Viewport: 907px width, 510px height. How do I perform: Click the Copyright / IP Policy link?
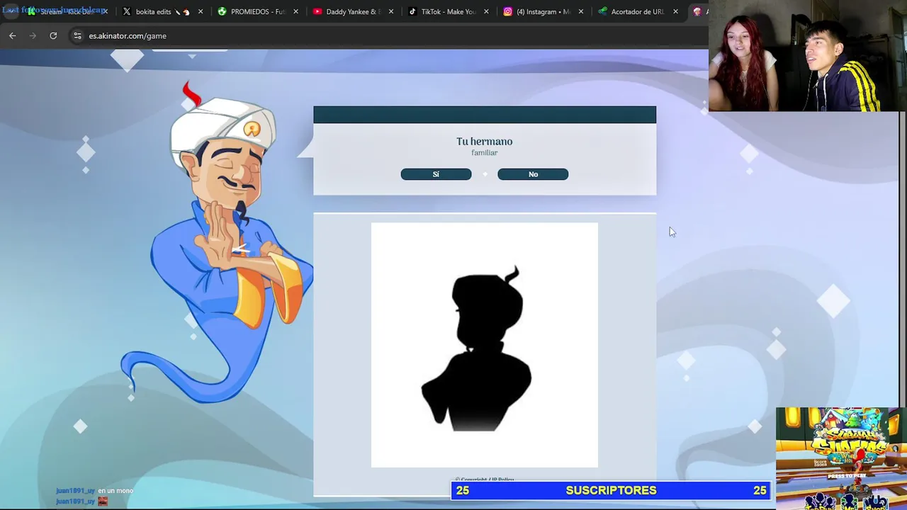[x=485, y=480]
